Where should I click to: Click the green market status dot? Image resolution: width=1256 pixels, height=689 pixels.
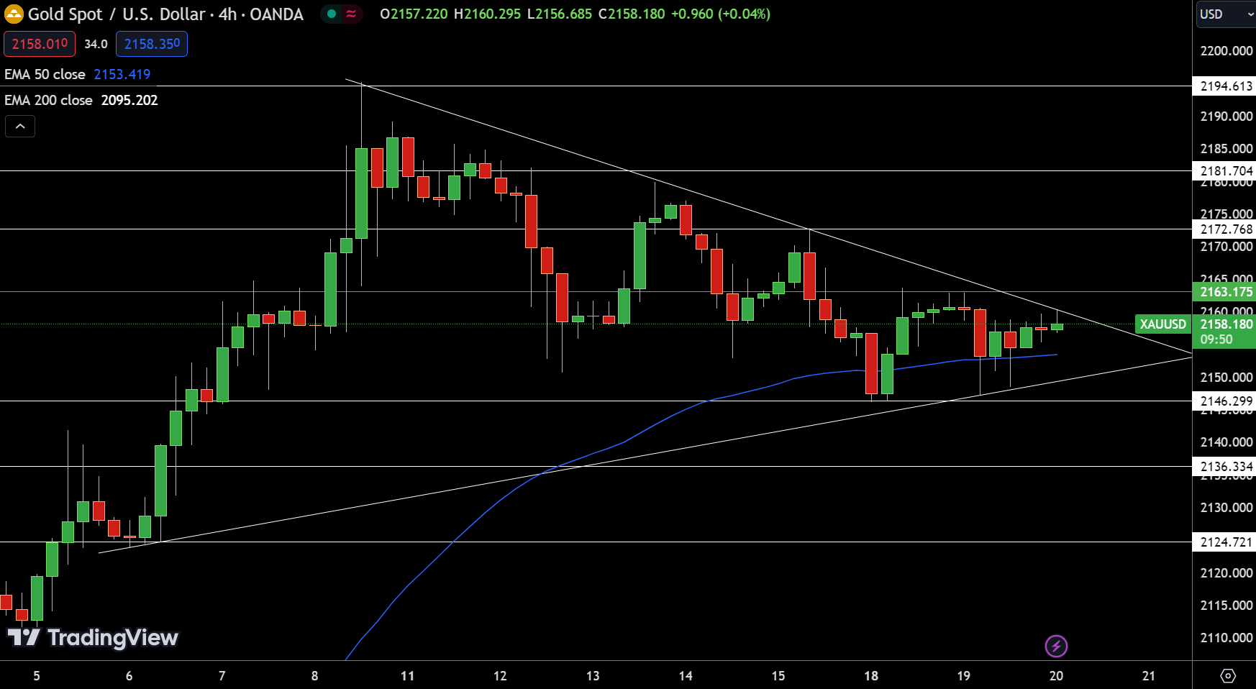(x=332, y=14)
